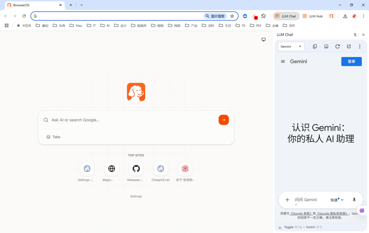369x233 pixels.
Task: Click the plus icon to add attachment
Action: tap(287, 200)
